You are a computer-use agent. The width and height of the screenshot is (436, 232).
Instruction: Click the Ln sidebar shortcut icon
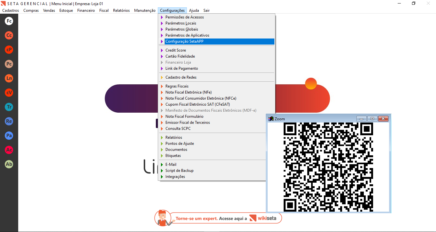click(x=9, y=78)
